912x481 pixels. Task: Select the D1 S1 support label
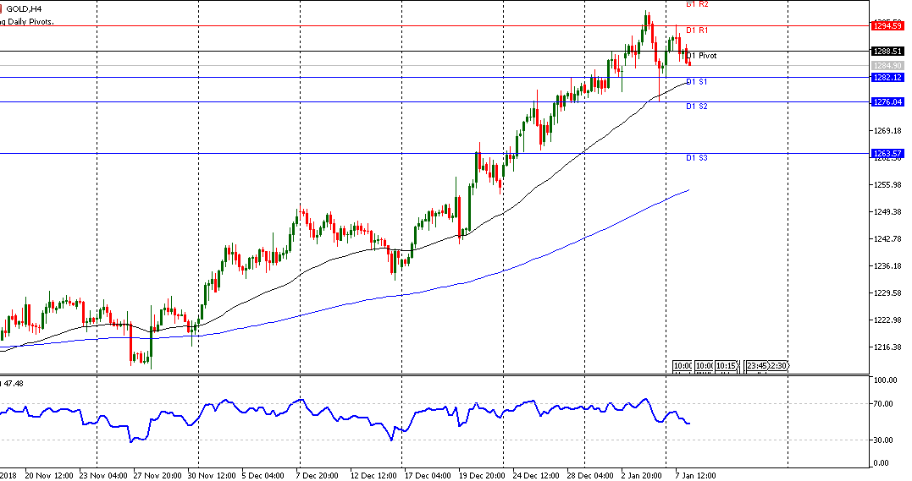click(697, 82)
